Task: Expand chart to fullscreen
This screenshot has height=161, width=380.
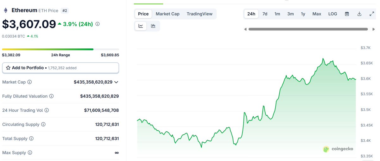Action: (372, 14)
